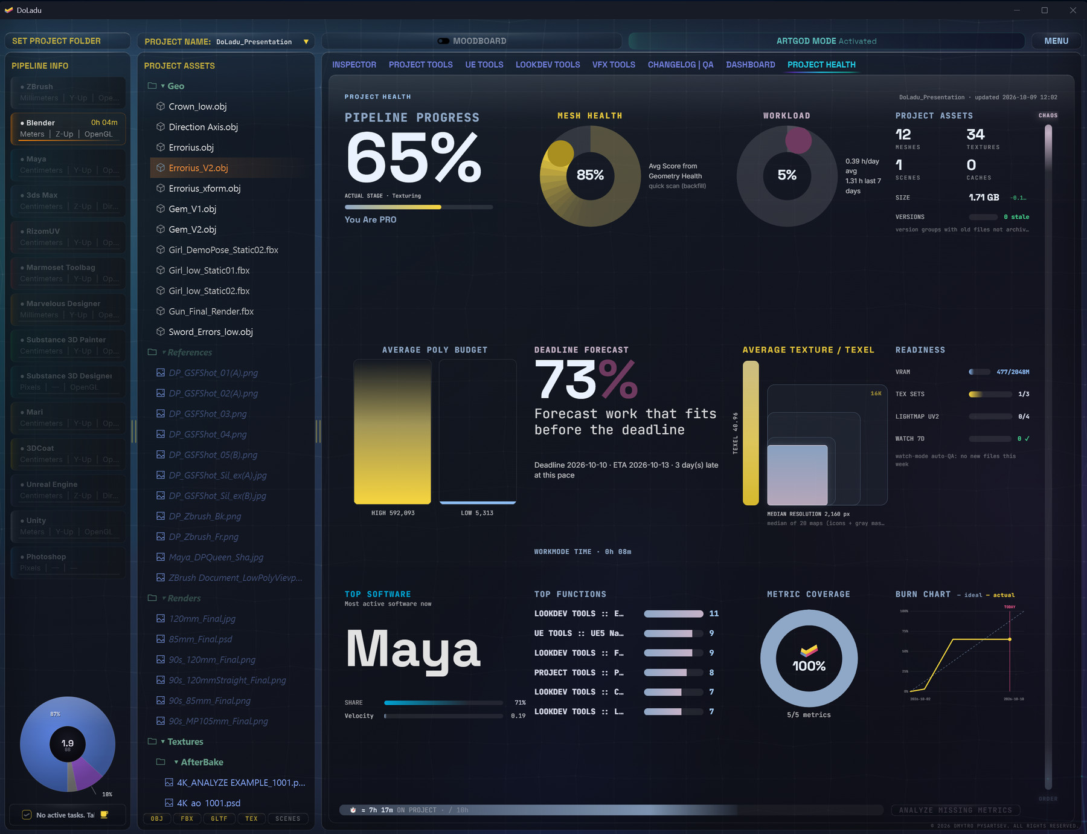Viewport: 1087px width, 834px height.
Task: Click the image icon of 120mm_Final.jpg
Action: [x=161, y=618]
